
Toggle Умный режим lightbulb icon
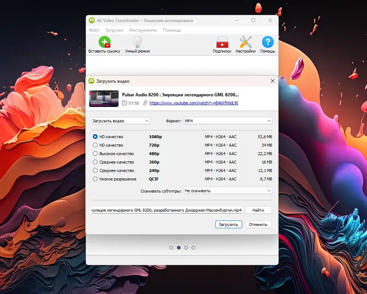point(138,42)
